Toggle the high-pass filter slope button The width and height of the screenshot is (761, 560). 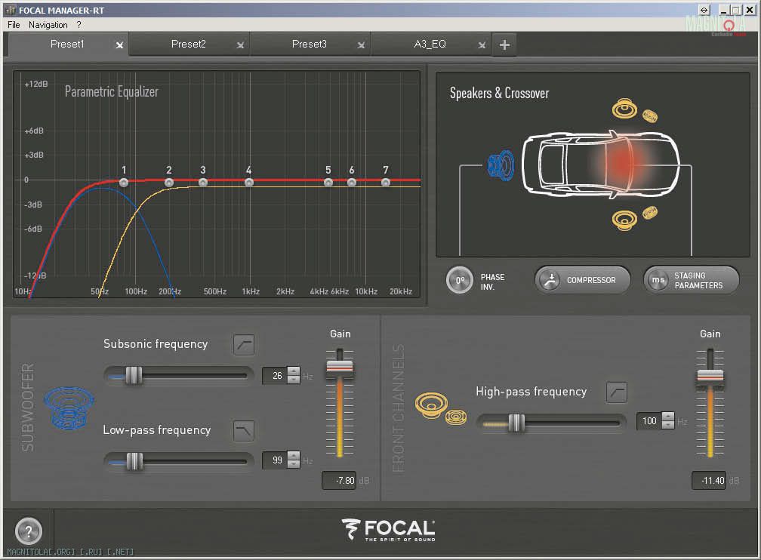click(617, 392)
